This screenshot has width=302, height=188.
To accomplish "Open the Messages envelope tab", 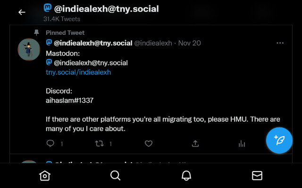I will 257,175.
